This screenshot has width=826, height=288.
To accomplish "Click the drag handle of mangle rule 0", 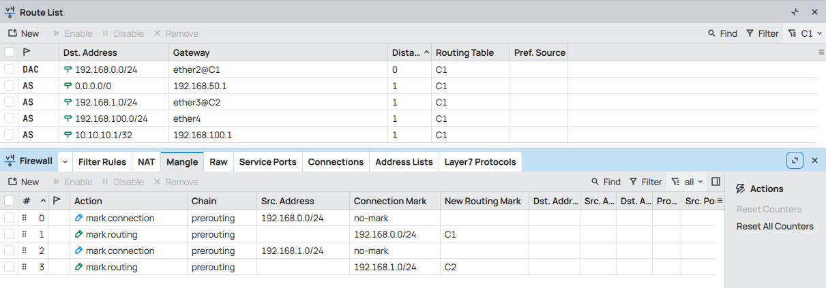I will (25, 218).
